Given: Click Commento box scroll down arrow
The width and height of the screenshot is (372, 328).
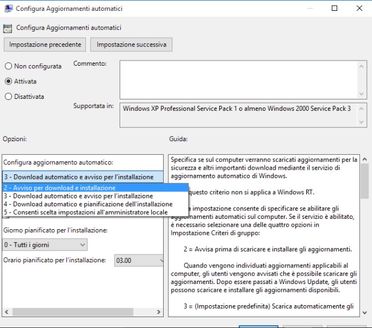Looking at the screenshot, I should pyautogui.click(x=361, y=94).
